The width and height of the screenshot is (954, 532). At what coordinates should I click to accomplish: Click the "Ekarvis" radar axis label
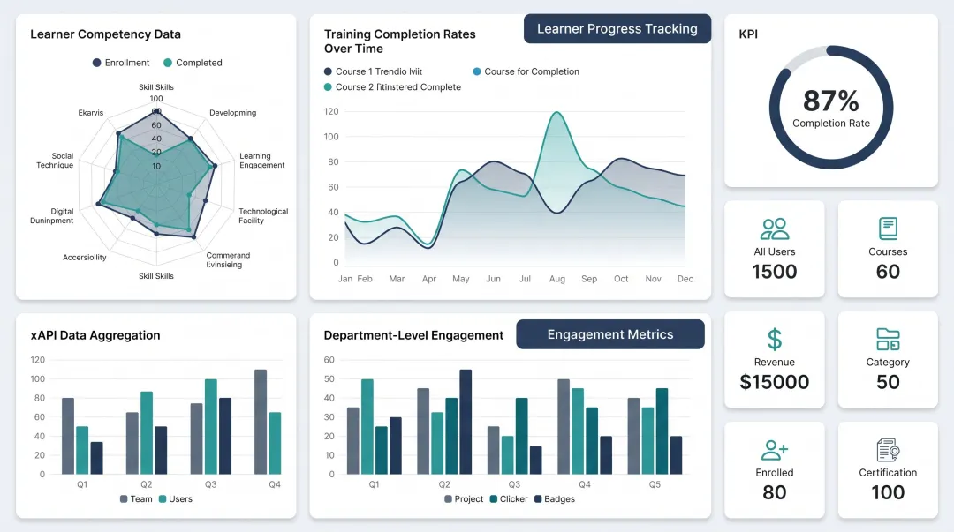tap(91, 113)
